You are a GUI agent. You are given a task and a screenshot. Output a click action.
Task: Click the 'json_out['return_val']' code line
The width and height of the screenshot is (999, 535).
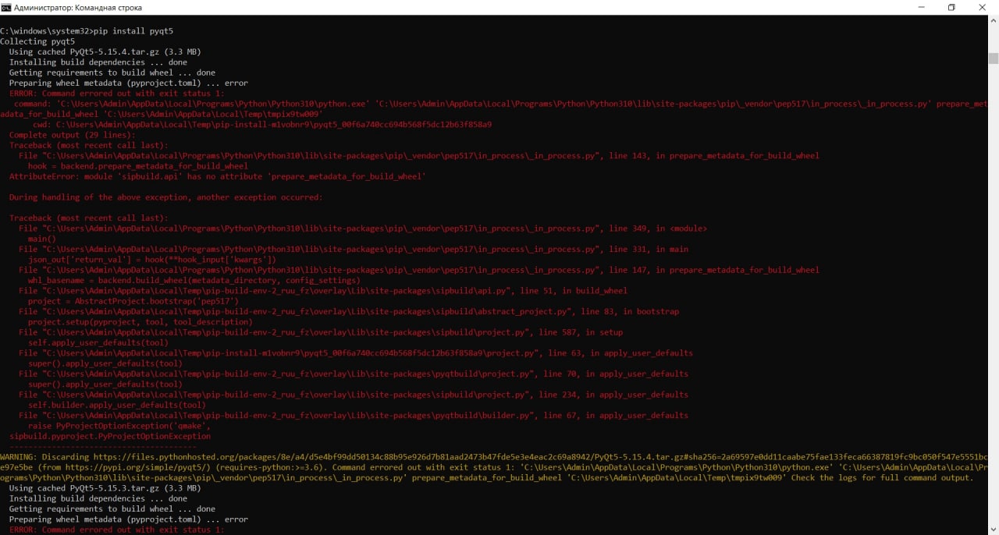pyautogui.click(x=152, y=260)
